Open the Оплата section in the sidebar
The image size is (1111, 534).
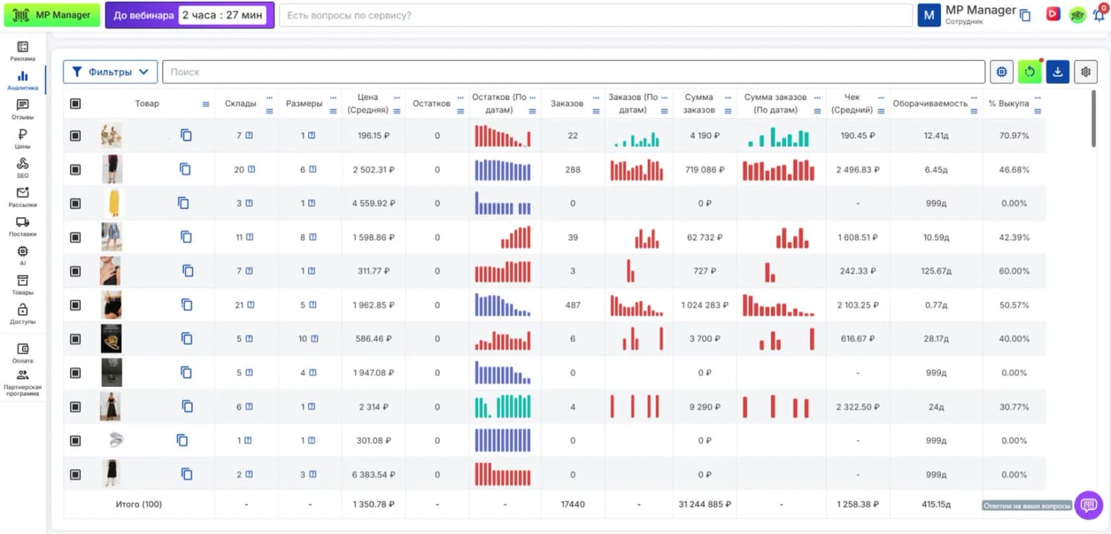[22, 353]
